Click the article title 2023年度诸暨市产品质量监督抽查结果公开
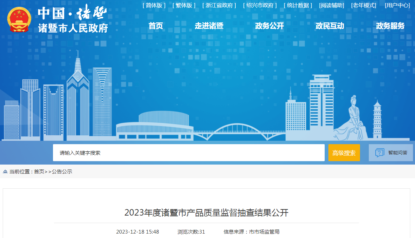This screenshot has height=238, width=415. 206,213
